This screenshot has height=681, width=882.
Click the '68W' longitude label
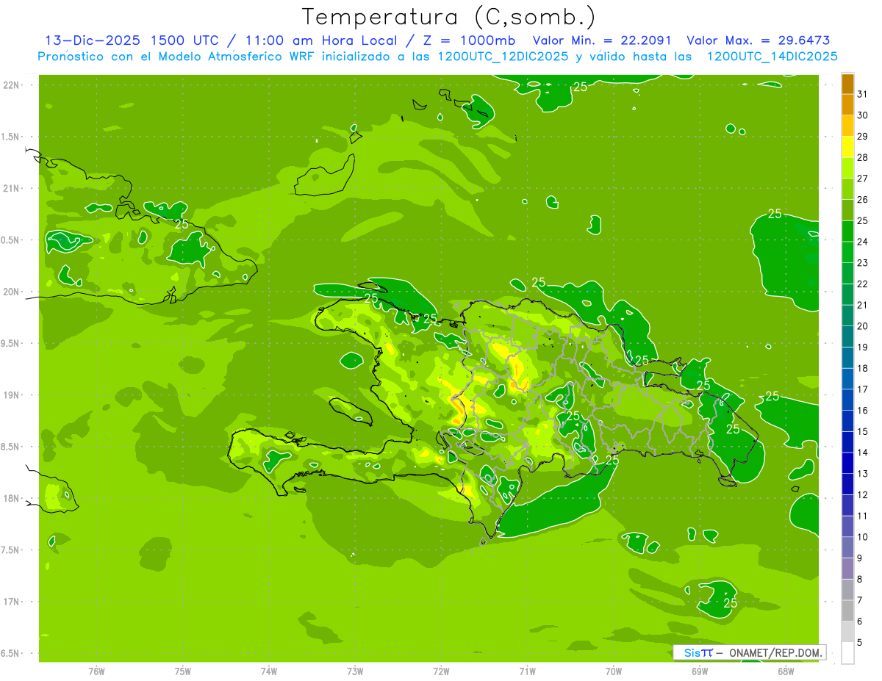[x=786, y=671]
